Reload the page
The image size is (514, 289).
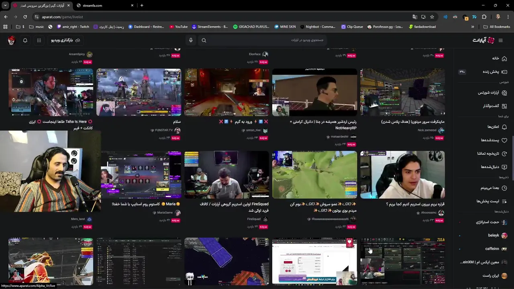pos(25,17)
